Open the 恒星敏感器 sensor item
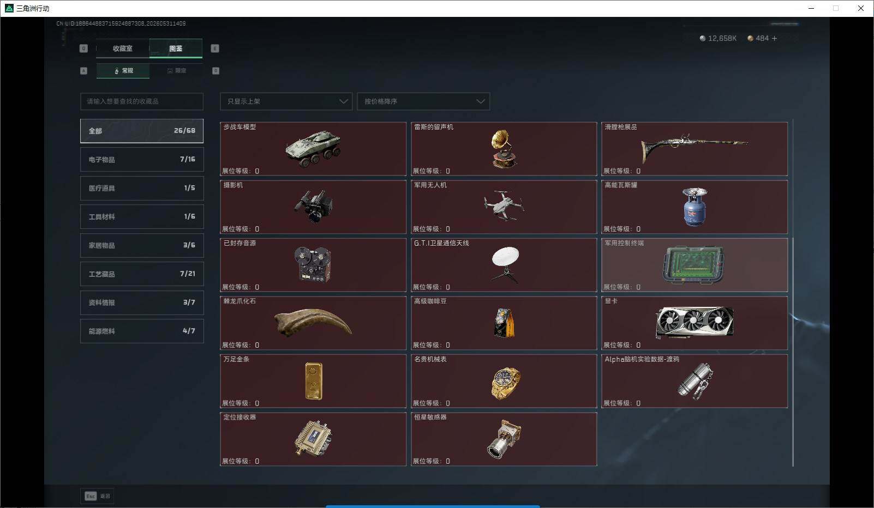The height and width of the screenshot is (508, 874). point(504,439)
